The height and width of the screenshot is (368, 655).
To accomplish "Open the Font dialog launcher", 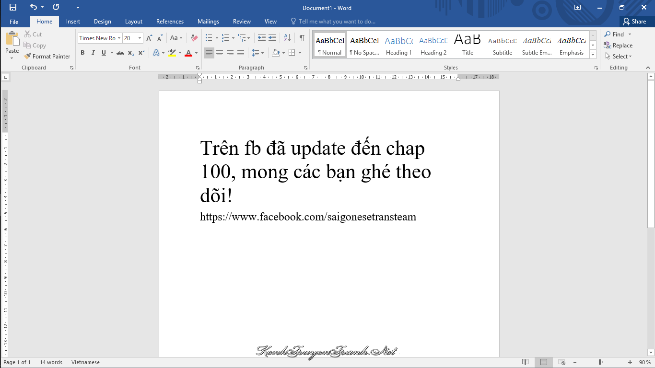I will click(198, 68).
